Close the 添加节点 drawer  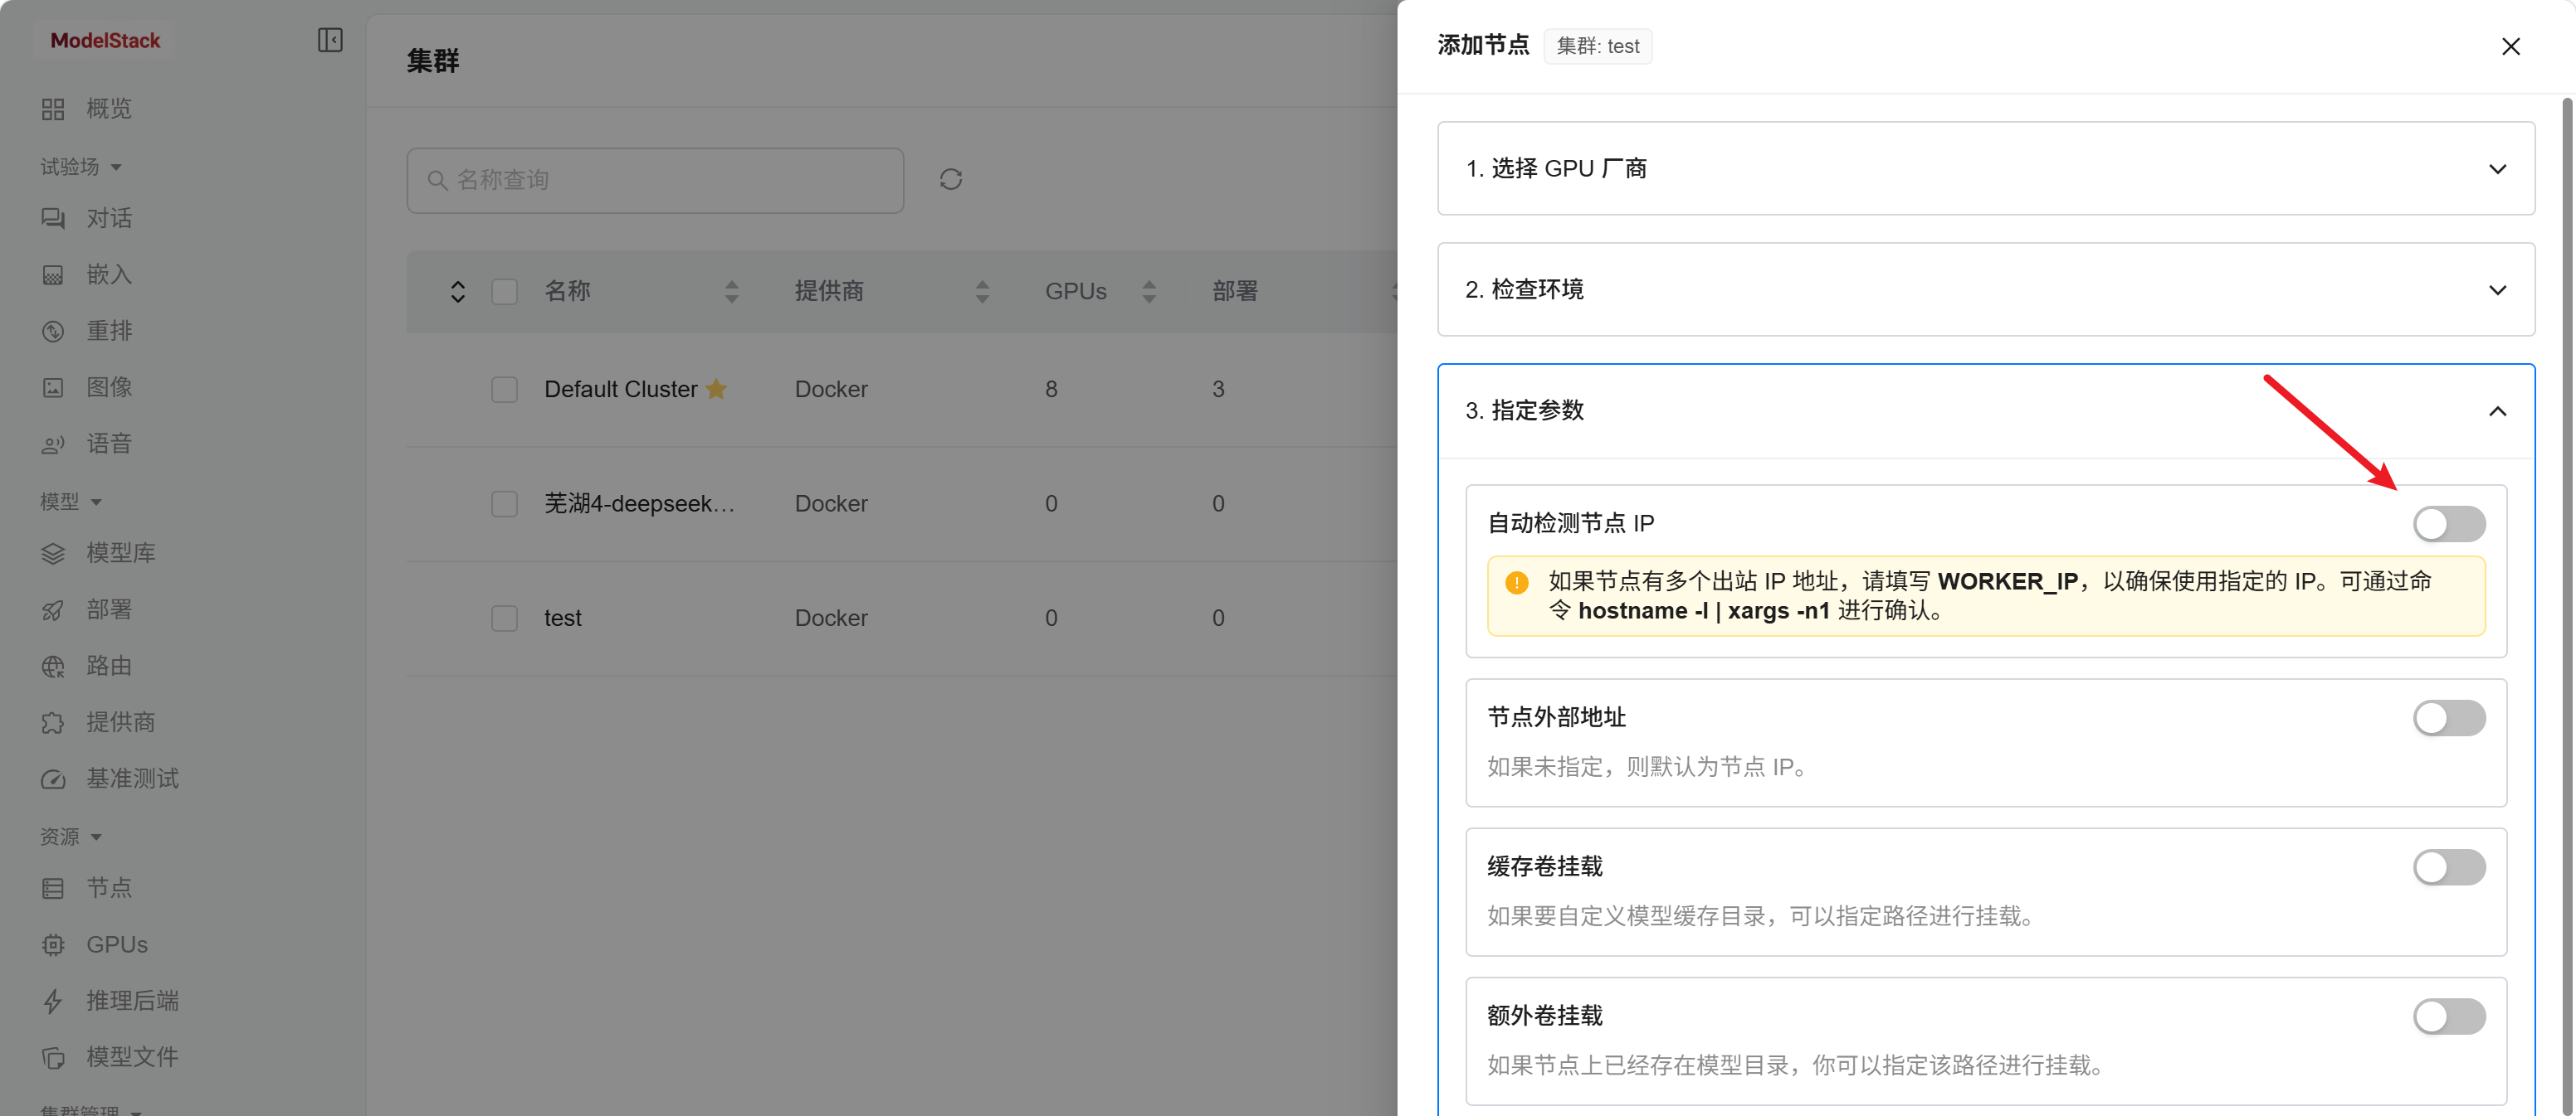pos(2510,46)
